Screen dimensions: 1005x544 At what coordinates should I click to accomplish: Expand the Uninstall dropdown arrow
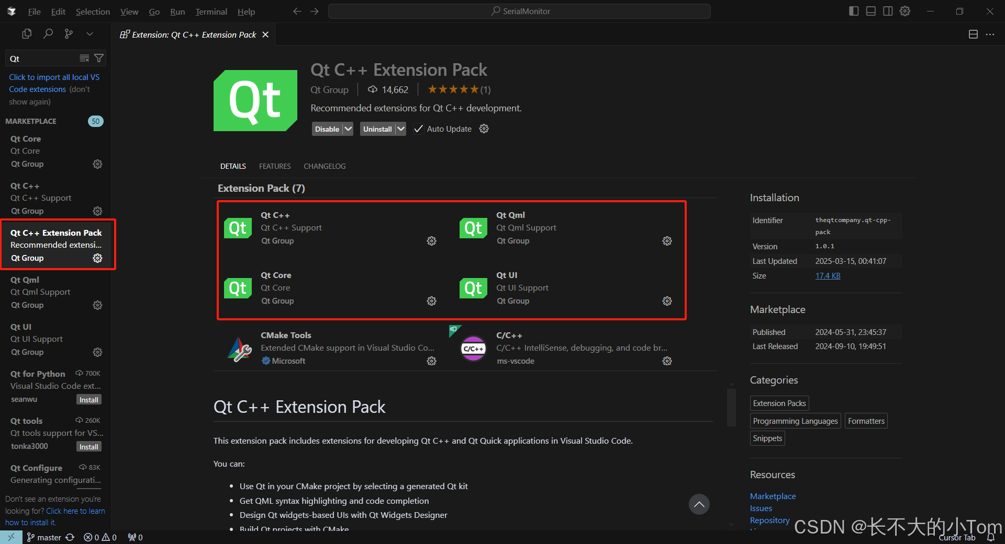point(400,129)
